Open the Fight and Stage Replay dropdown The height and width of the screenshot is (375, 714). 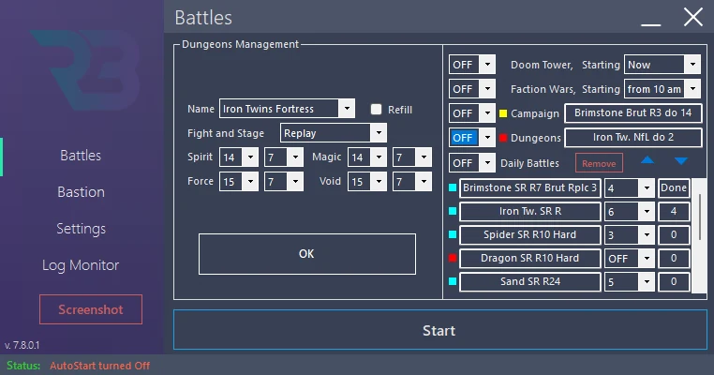[379, 133]
